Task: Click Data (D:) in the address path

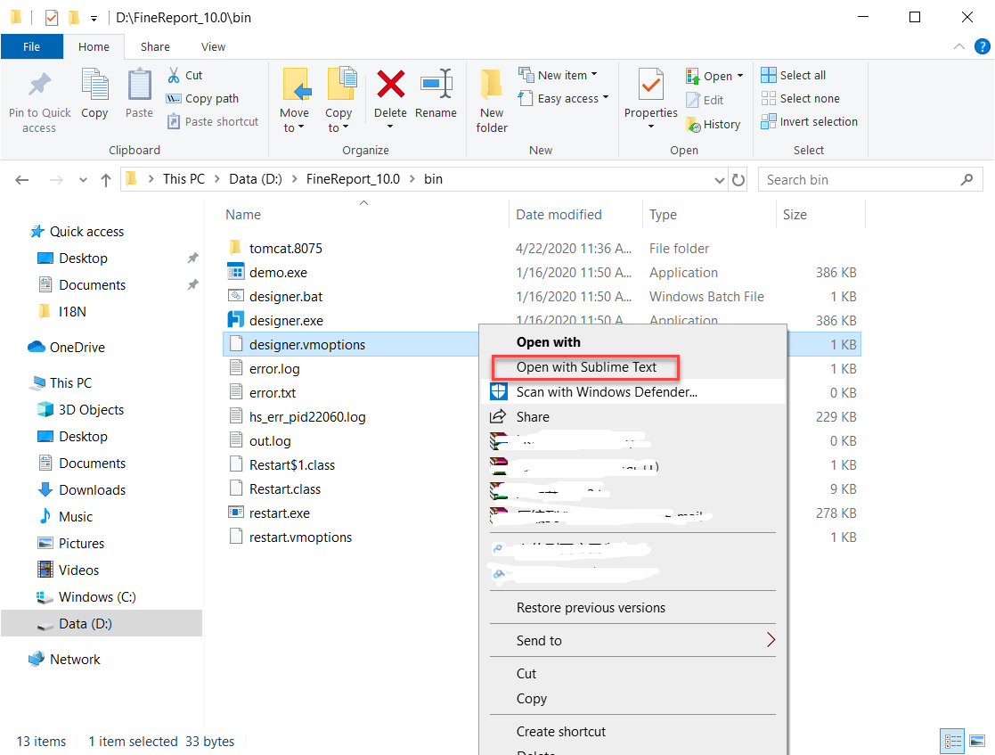Action: tap(256, 179)
